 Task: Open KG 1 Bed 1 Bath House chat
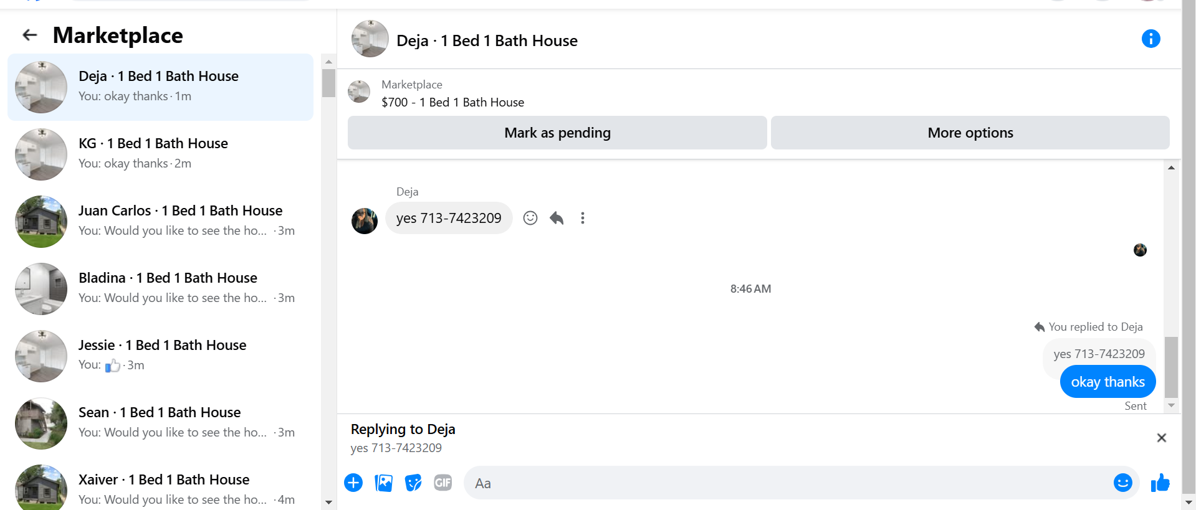[160, 154]
